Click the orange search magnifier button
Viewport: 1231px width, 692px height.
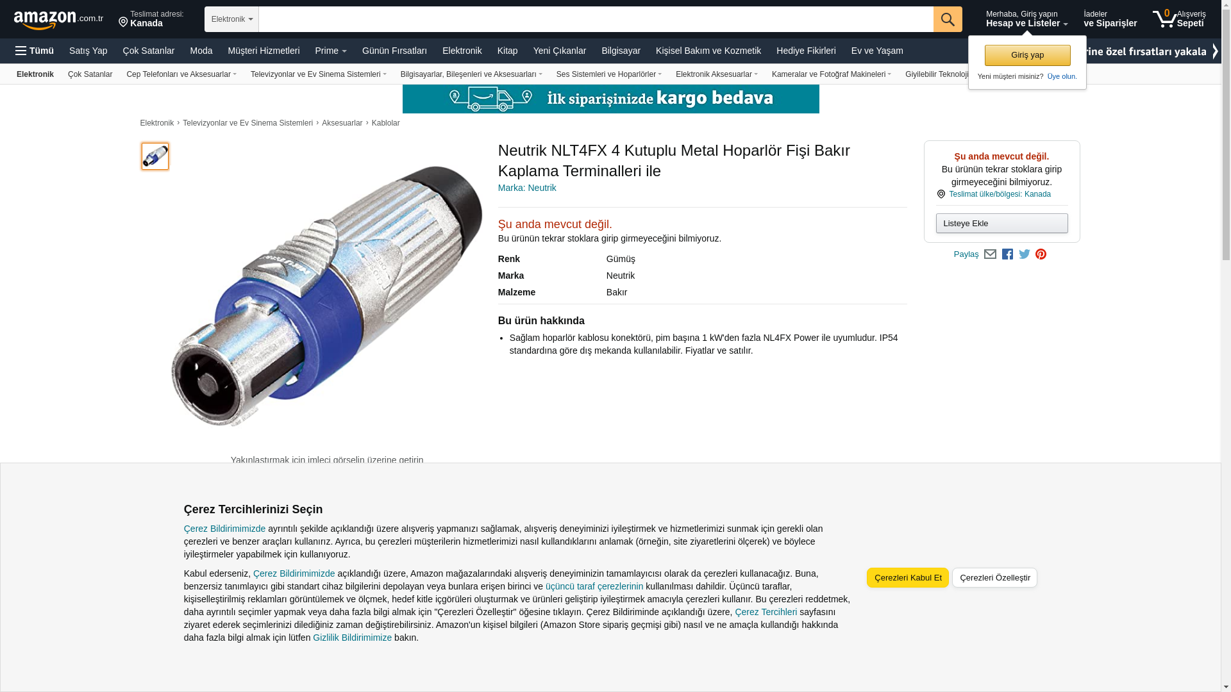click(948, 19)
